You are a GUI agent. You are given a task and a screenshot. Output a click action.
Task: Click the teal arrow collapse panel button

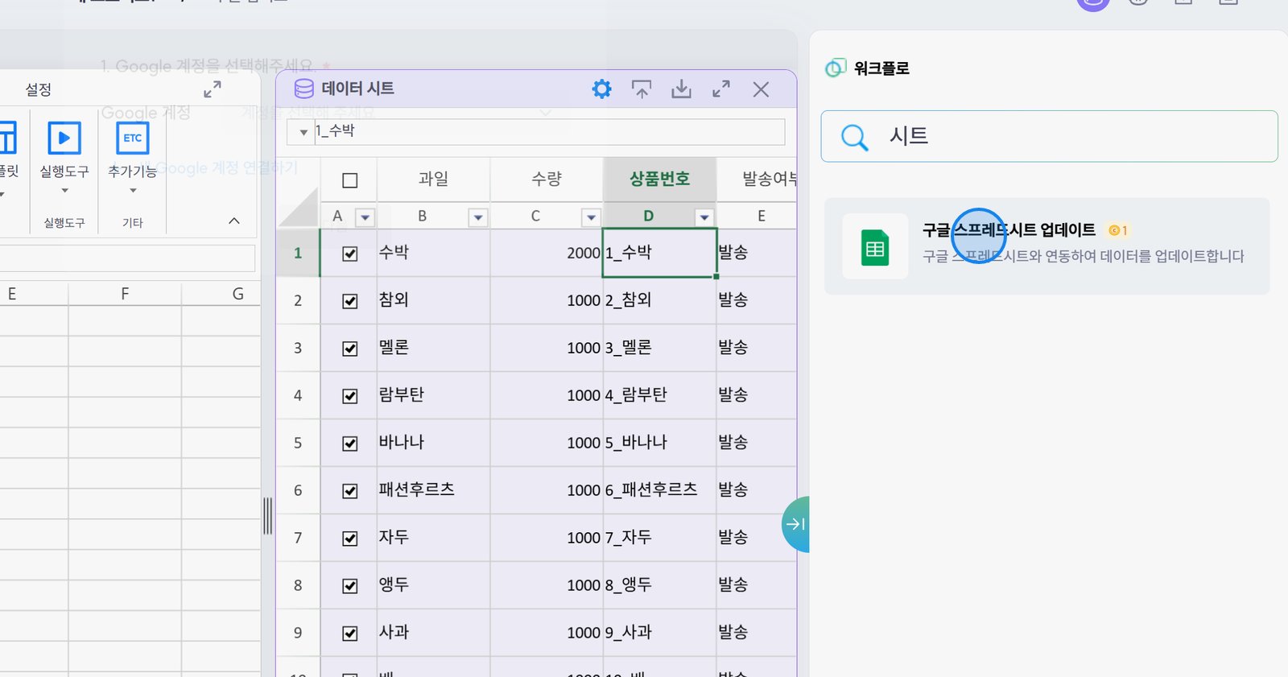795,524
